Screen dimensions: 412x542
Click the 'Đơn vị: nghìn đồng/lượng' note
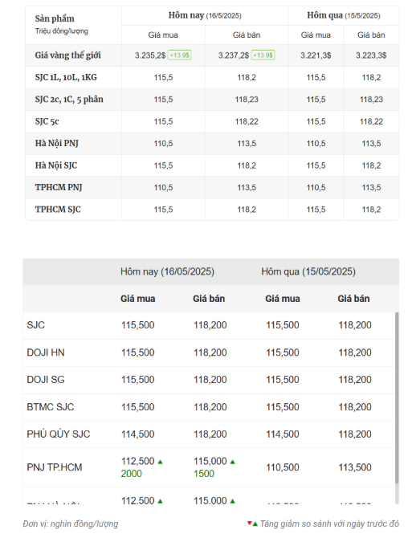71,524
